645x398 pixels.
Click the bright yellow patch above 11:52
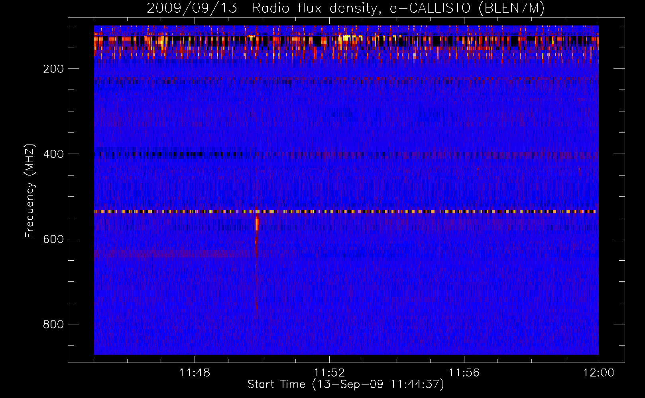(348, 38)
